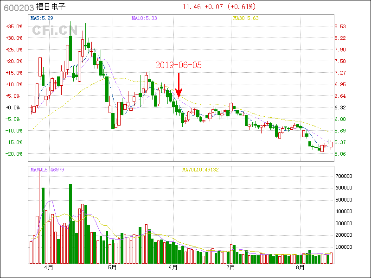The height and width of the screenshot is (278, 371).
Task: Click the MAVOL5:46979 volume label
Action: [x=47, y=170]
